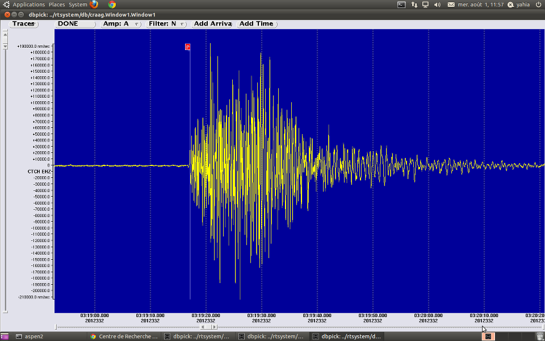Click the Add Arrival button
Image resolution: width=545 pixels, height=341 pixels.
tap(212, 24)
